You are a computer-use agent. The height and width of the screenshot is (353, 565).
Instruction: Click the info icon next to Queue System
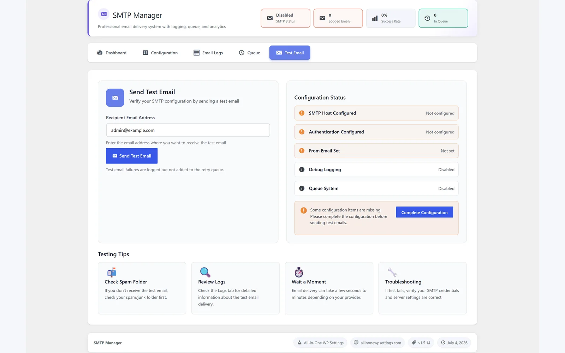pyautogui.click(x=302, y=189)
